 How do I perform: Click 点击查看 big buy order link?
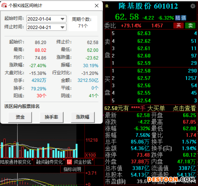click(184, 108)
